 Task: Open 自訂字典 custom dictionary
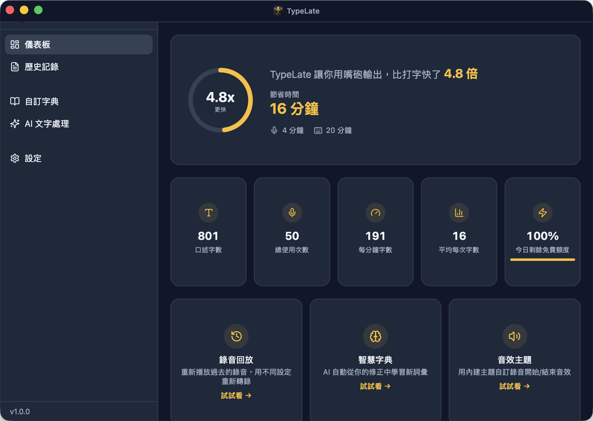pos(79,101)
